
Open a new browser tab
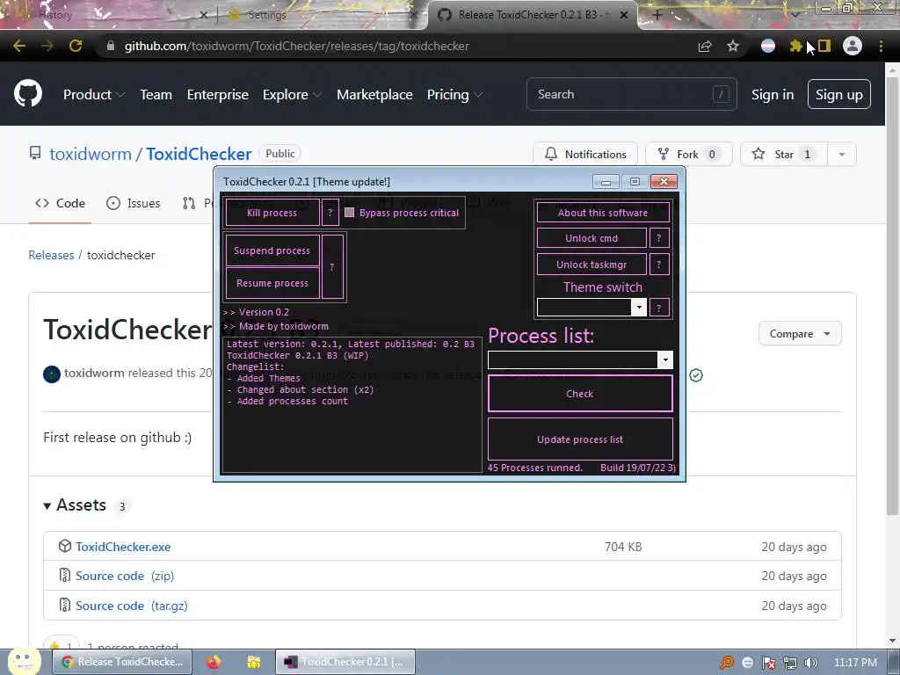tap(657, 15)
